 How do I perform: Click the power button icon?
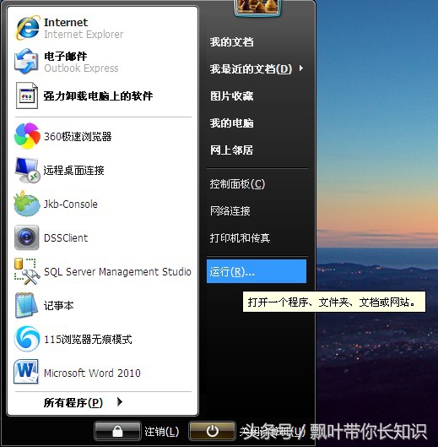coord(212,431)
